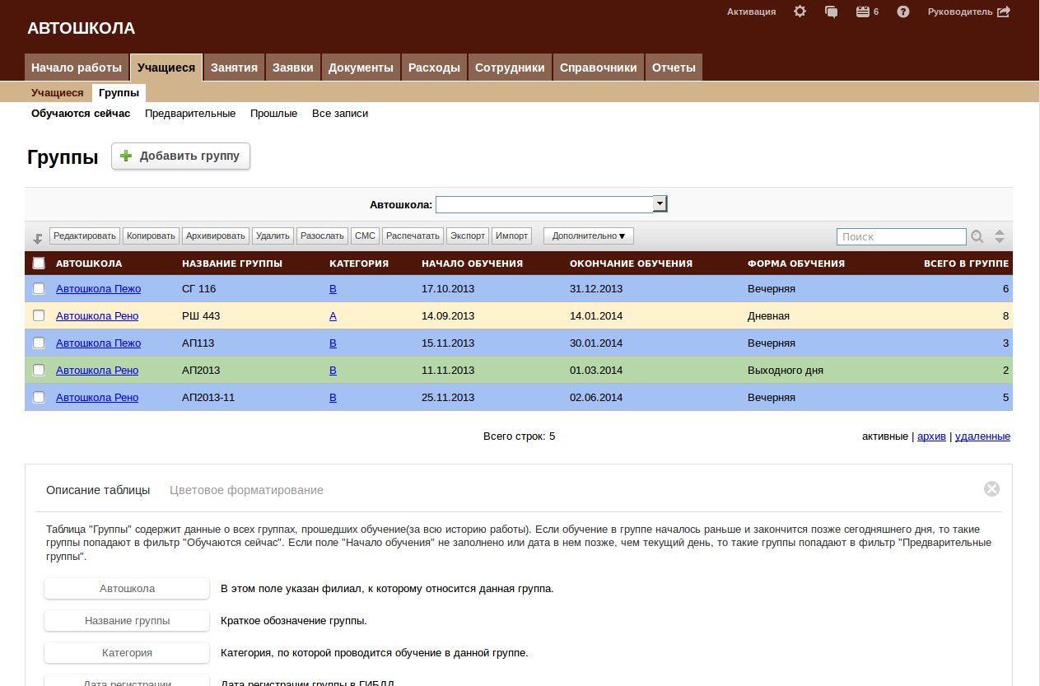This screenshot has height=686, width=1040.
Task: Toggle the select-all checkbox in table header
Action: point(39,264)
